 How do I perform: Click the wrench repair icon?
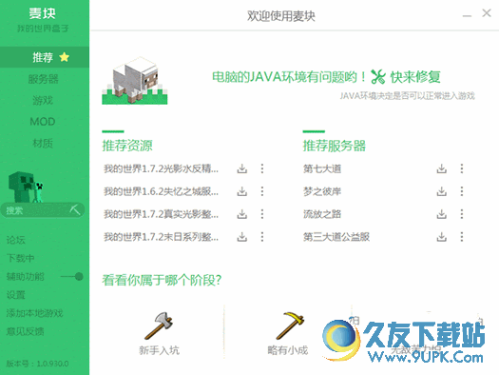tap(378, 77)
